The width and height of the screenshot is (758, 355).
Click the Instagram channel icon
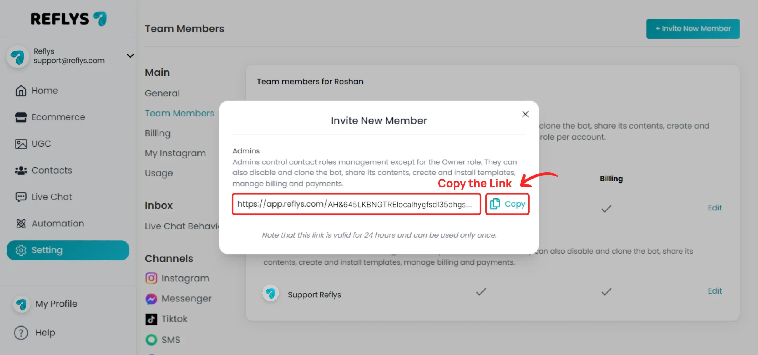pos(151,278)
